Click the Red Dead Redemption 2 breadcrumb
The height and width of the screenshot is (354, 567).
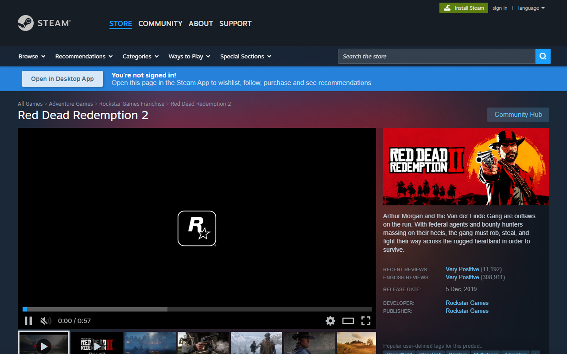201,104
